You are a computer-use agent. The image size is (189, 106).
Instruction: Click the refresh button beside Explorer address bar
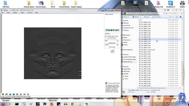(166, 14)
